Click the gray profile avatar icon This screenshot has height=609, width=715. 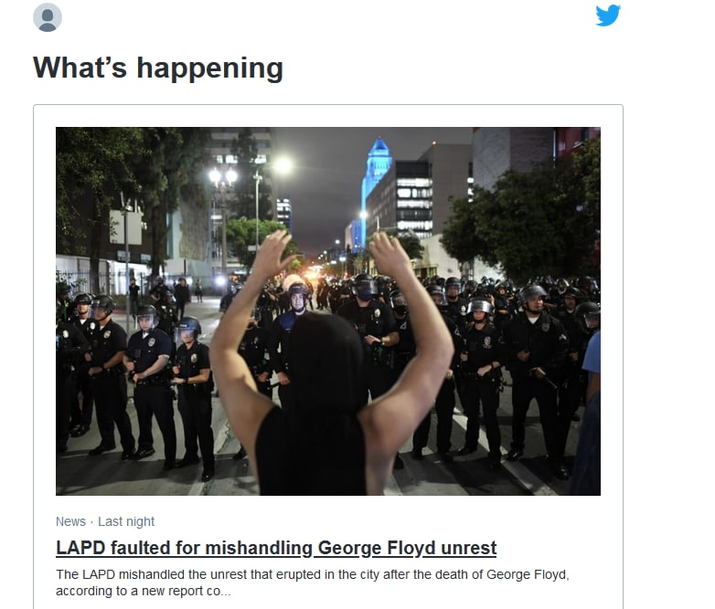pyautogui.click(x=48, y=17)
